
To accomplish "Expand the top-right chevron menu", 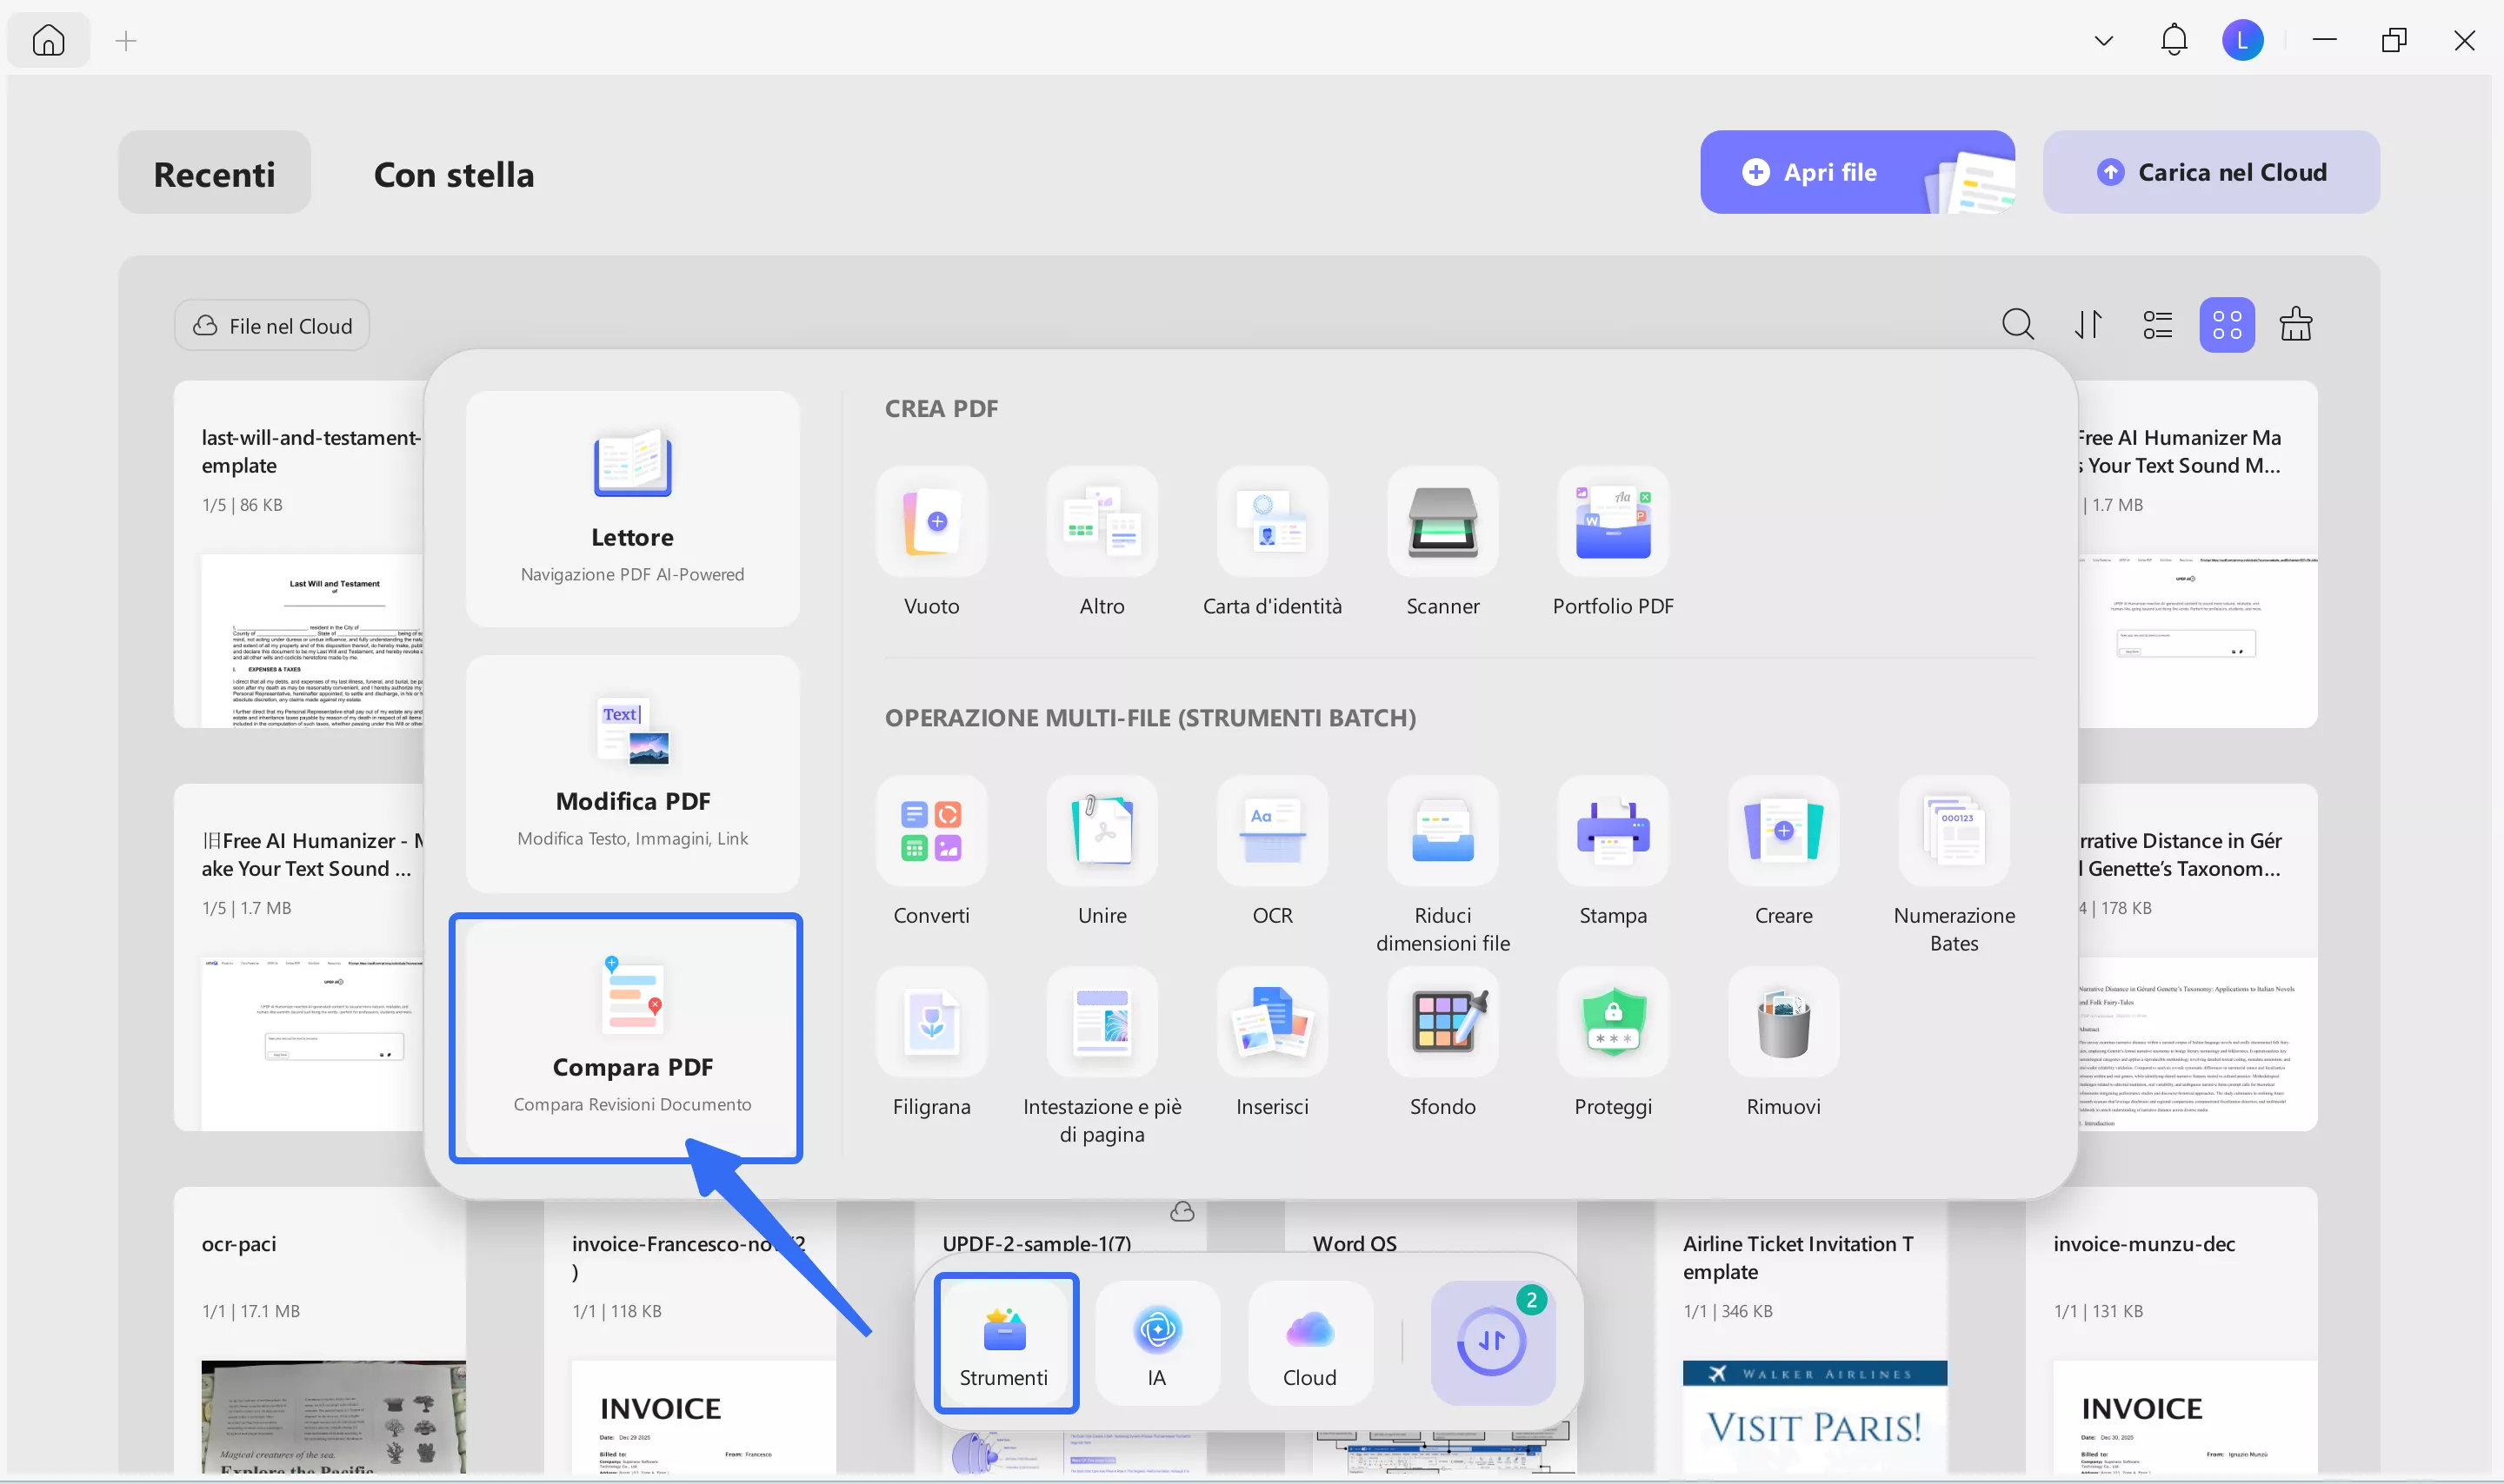I will [2103, 41].
